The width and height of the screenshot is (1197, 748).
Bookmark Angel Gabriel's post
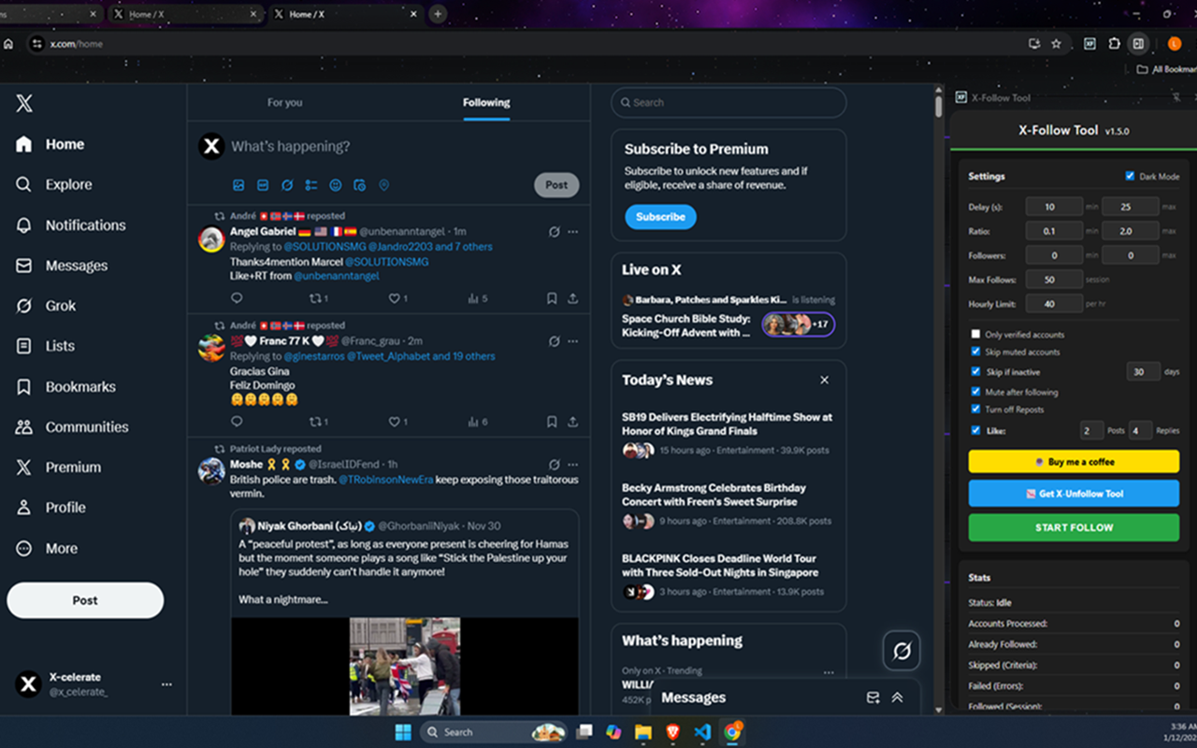pyautogui.click(x=552, y=298)
